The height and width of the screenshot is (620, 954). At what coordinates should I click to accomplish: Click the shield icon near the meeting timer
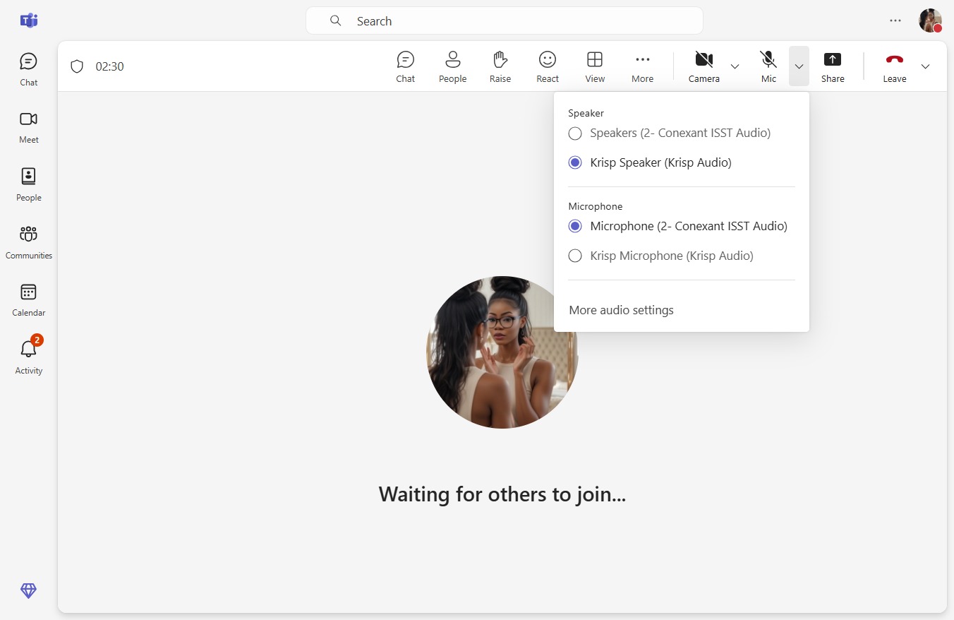(77, 66)
